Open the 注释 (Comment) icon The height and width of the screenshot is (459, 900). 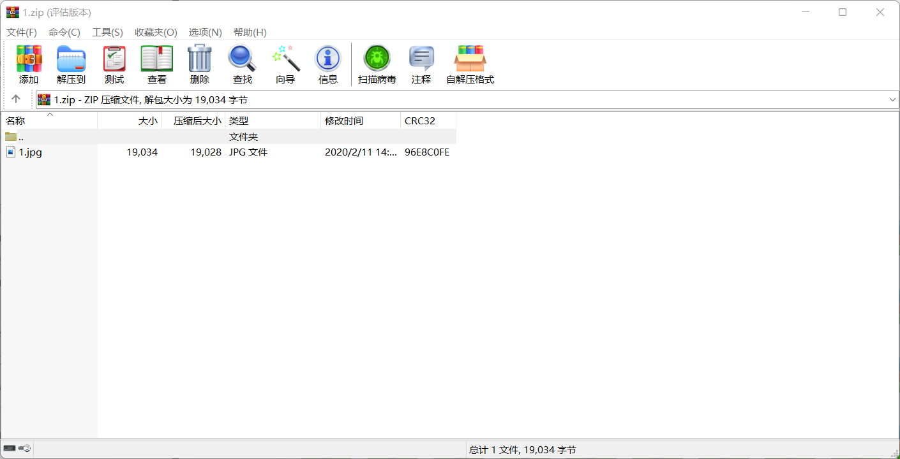tap(421, 64)
